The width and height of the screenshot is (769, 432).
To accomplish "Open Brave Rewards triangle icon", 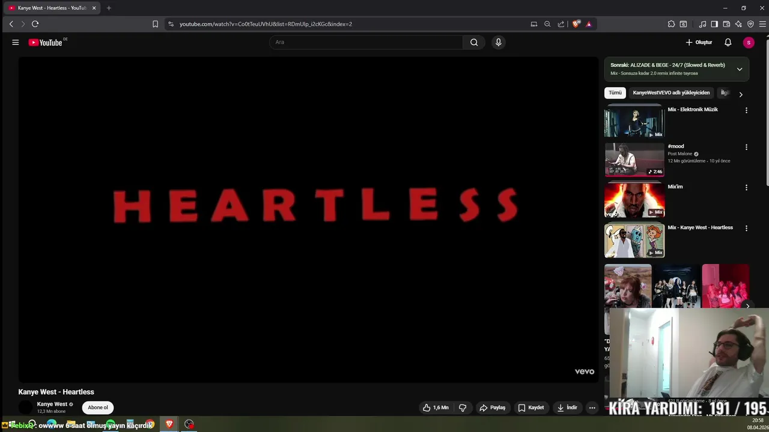I will pos(589,24).
